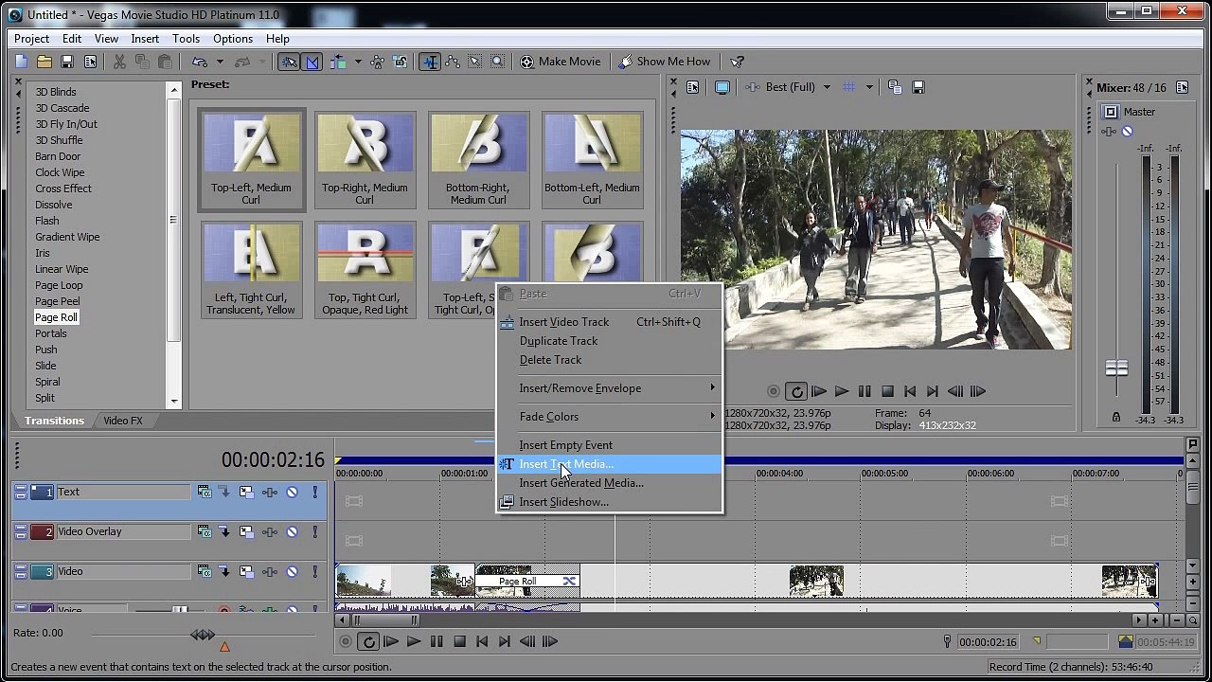Select the Selection Edit tool icon
1212x682 pixels.
tap(475, 62)
